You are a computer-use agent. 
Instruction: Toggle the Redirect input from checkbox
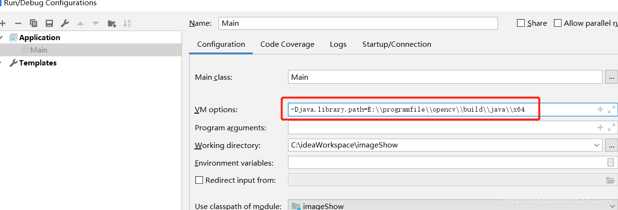pyautogui.click(x=199, y=180)
